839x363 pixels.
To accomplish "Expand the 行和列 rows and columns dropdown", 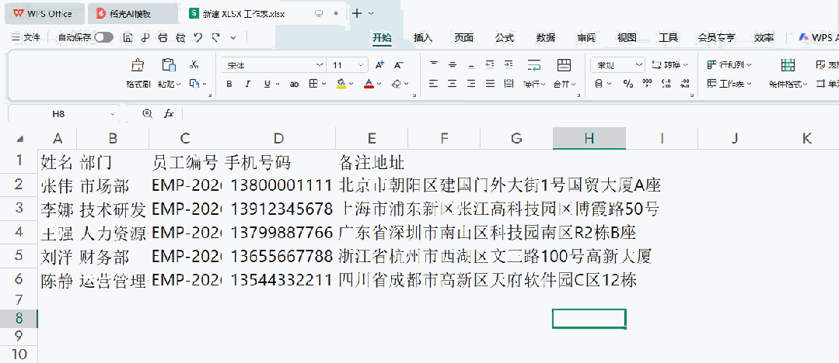I will (749, 65).
